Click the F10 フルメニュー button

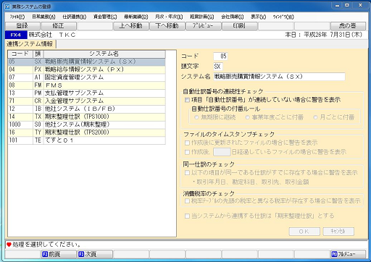348,254
